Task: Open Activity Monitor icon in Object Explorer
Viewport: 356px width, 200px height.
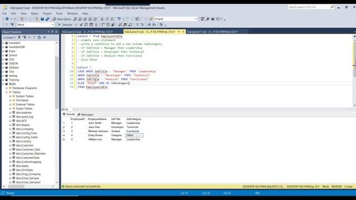Action: tap(44, 37)
